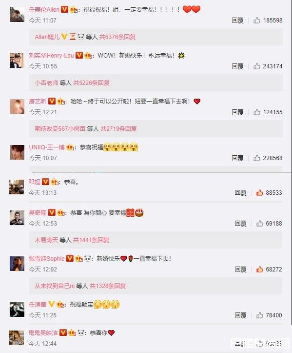The image size is (292, 353).
Task: Like 唐艺昕's comment via thumbs-up
Action: pyautogui.click(x=257, y=112)
